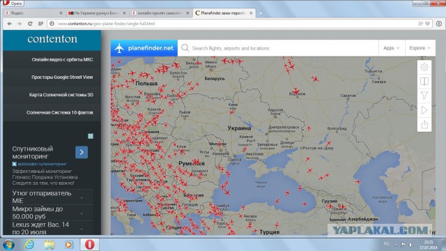The image size is (446, 251).
Task: Click the site info globe icon in the address bar
Action: coord(52,24)
